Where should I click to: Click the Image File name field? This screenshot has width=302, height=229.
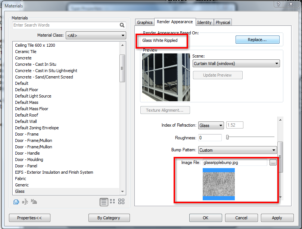[x=235, y=163]
